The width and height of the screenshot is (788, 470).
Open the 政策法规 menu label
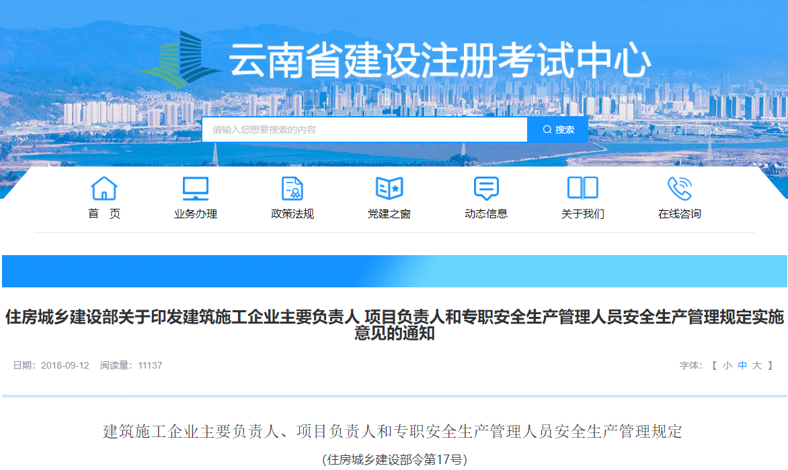click(292, 214)
